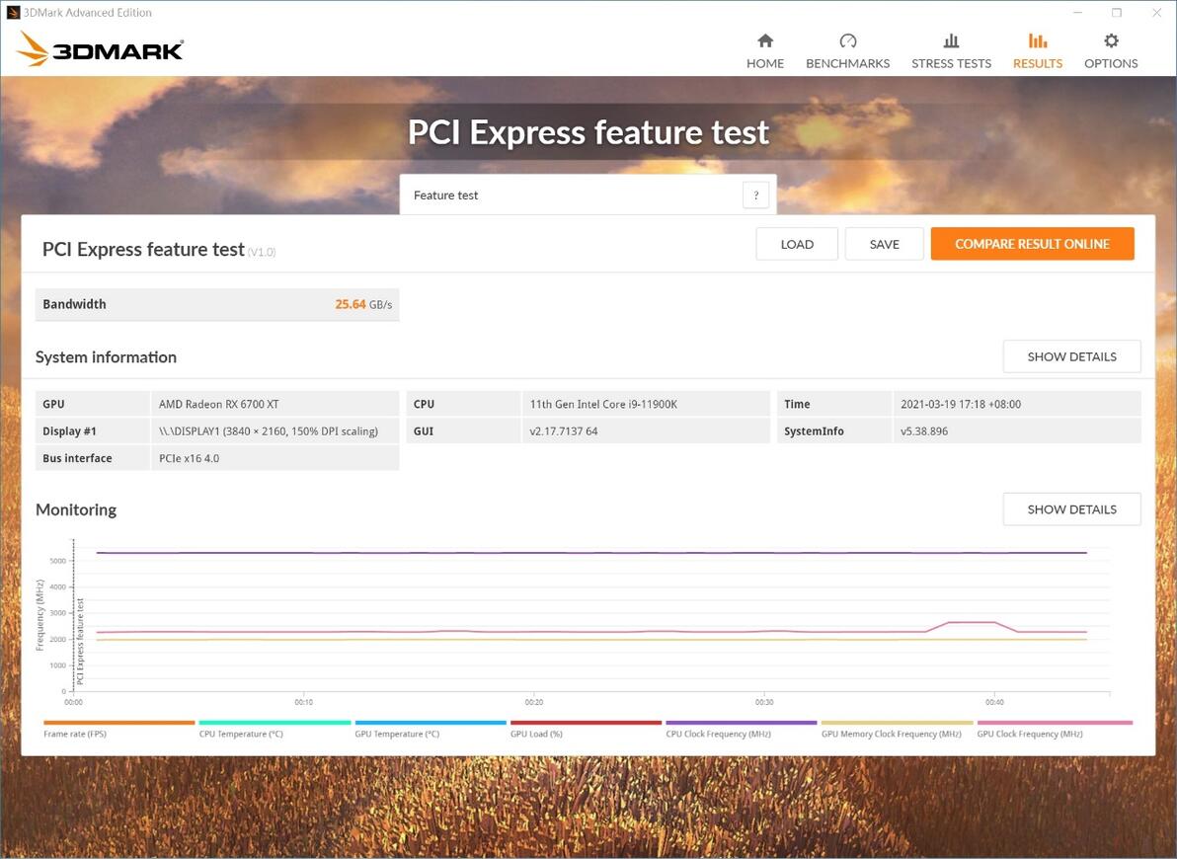Image resolution: width=1177 pixels, height=859 pixels.
Task: Click the PCIe x16 4.0 value
Action: [190, 458]
